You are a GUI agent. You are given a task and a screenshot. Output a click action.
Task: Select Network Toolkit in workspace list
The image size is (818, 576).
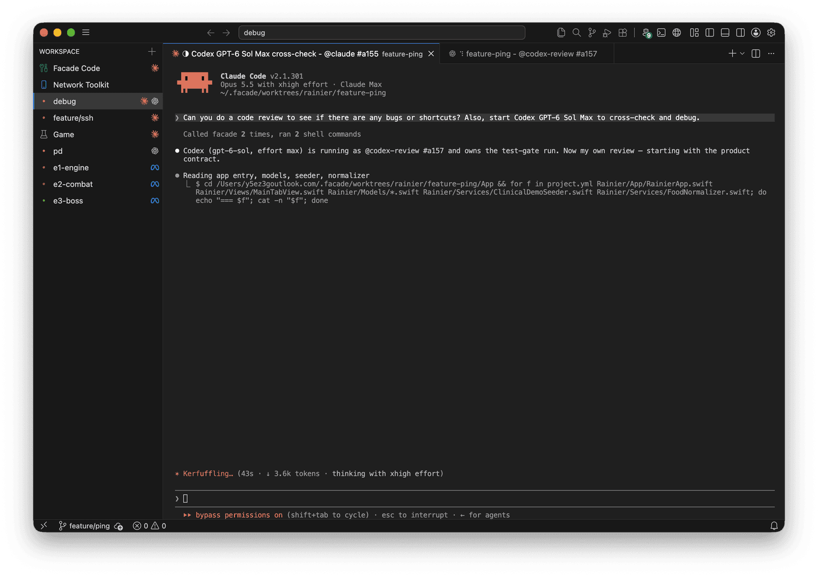(x=98, y=85)
